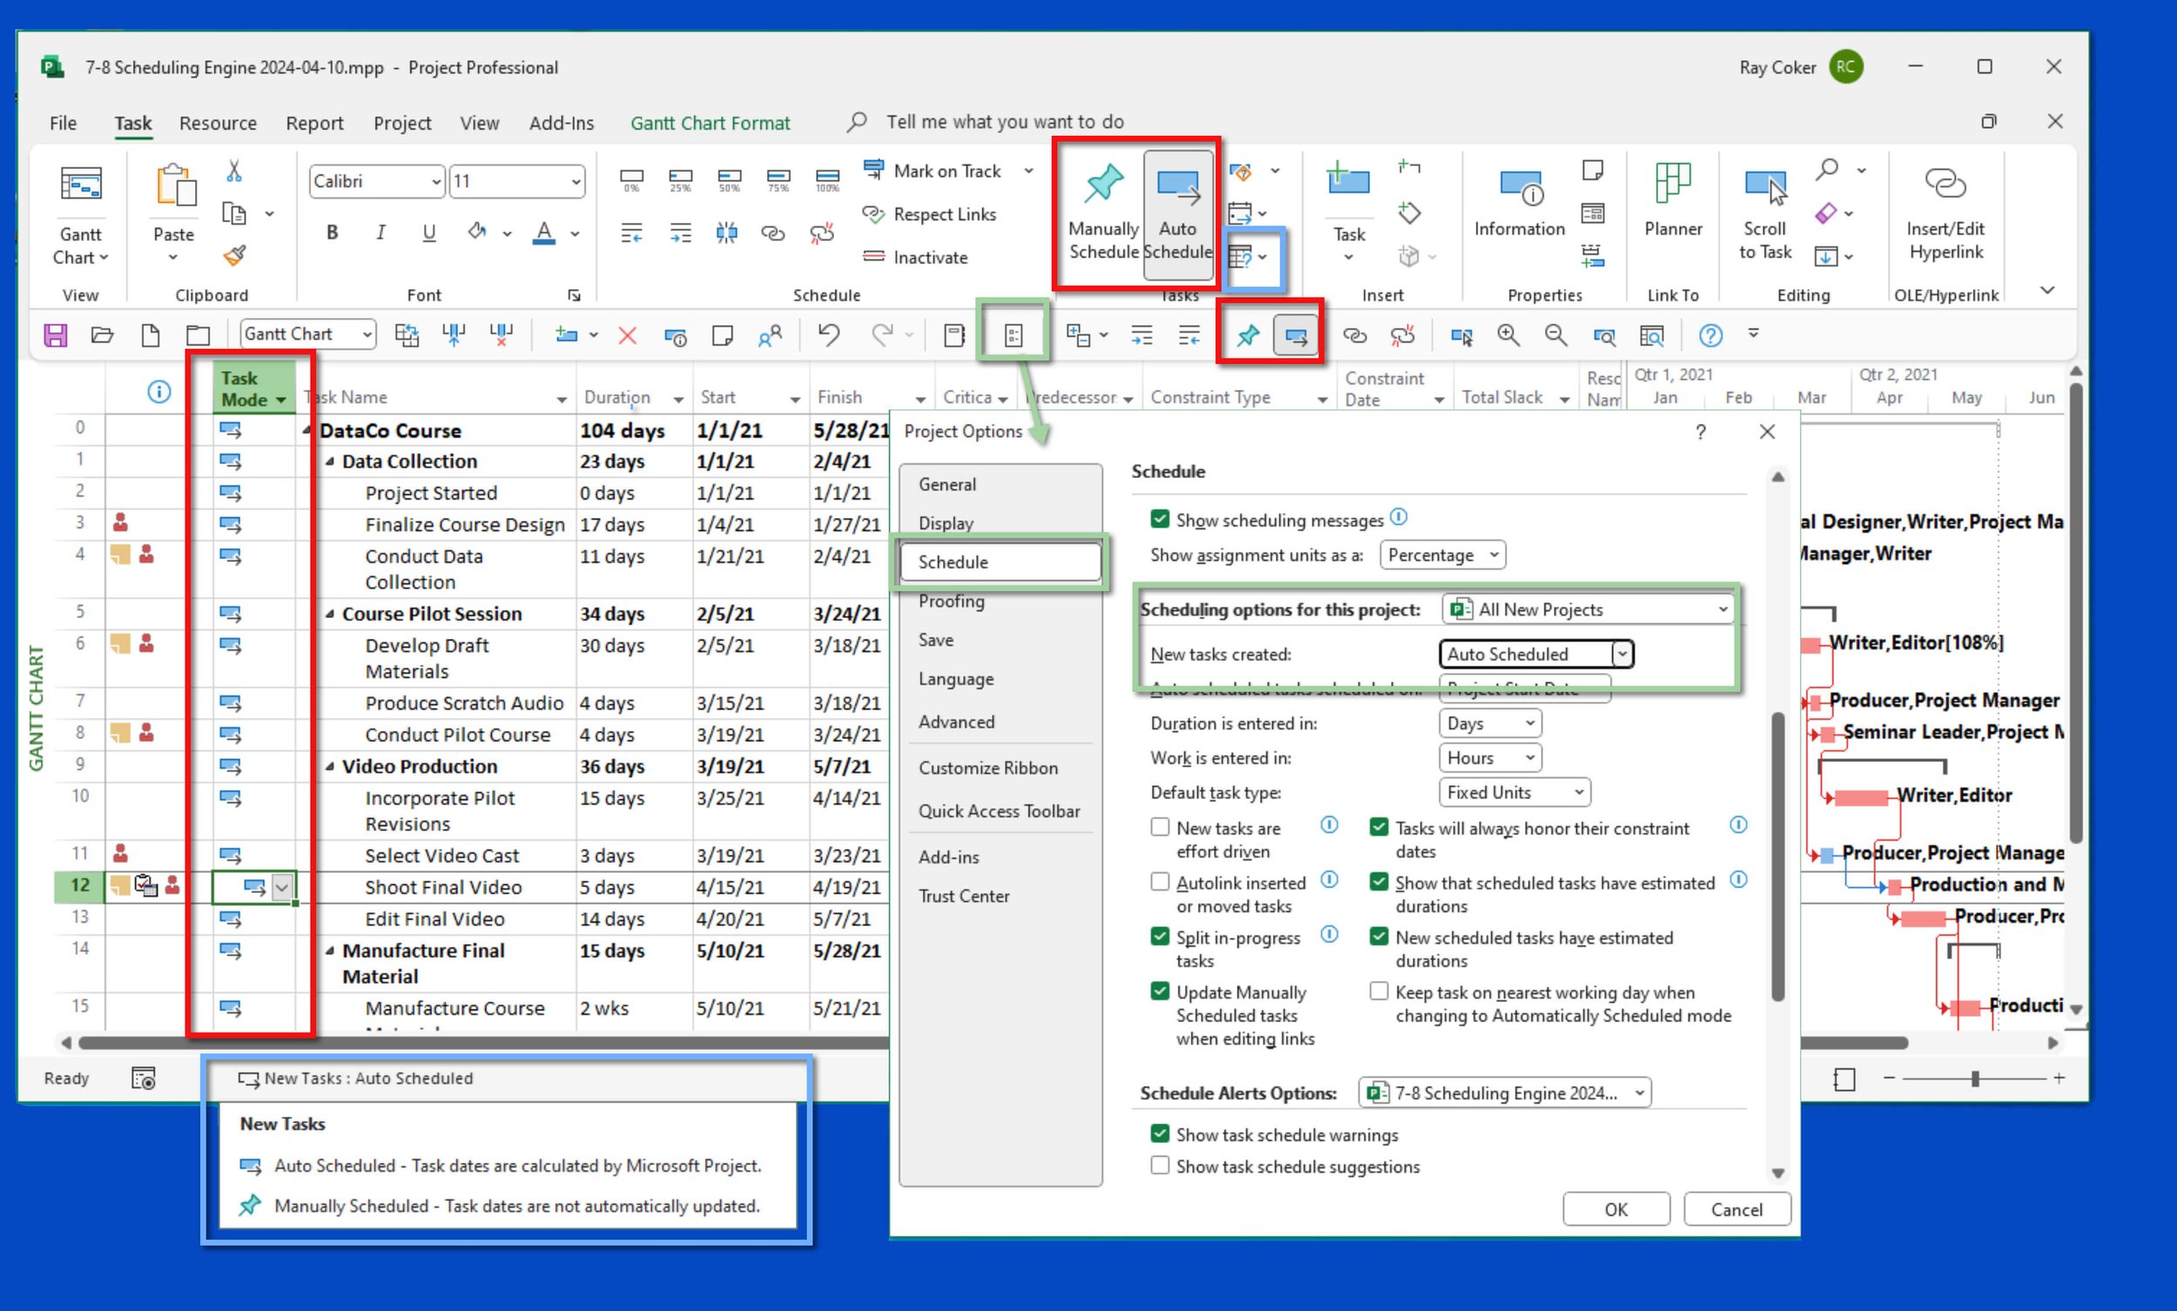Select Quick Access Toolbar options category
Viewport: 2177px width, 1311px height.
coord(1000,811)
